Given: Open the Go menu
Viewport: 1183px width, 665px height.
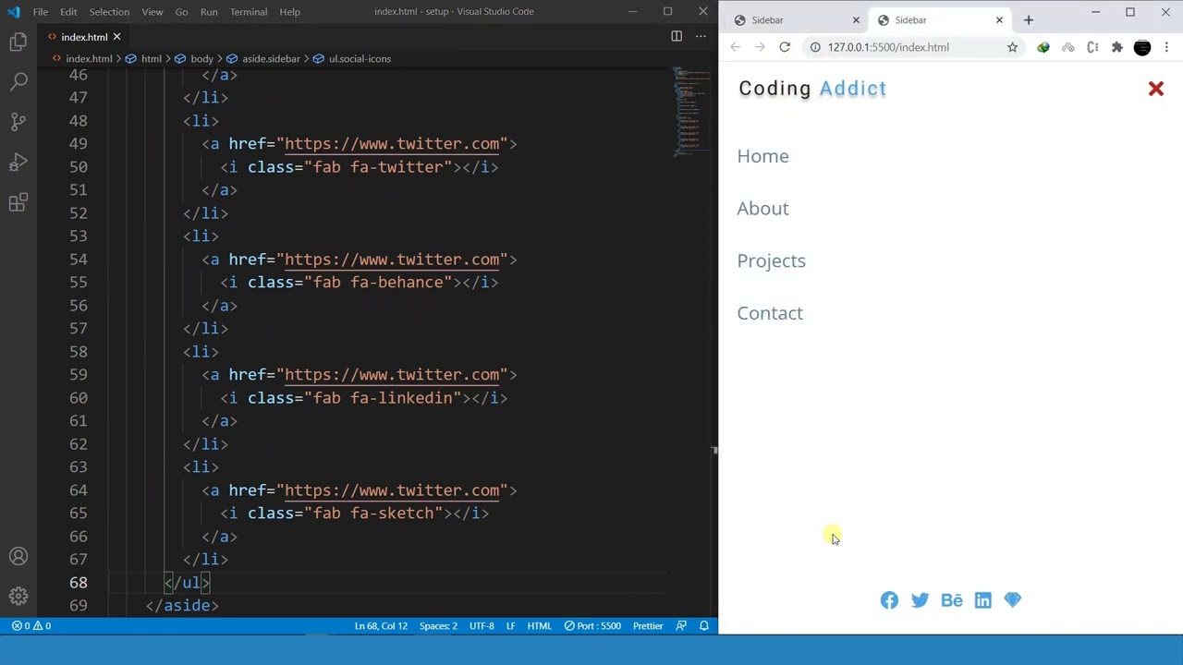Looking at the screenshot, I should point(181,12).
